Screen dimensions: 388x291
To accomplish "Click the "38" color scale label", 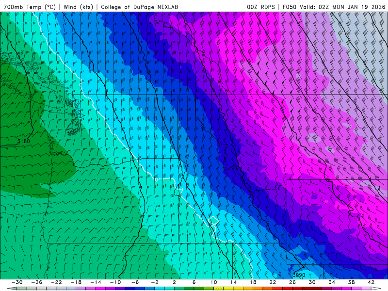I will (x=351, y=282).
